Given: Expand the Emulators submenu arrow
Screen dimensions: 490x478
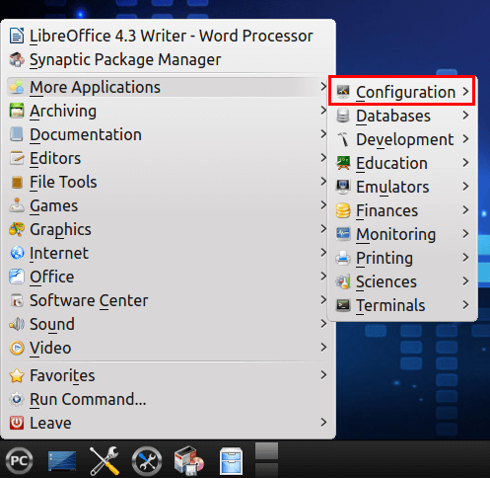Looking at the screenshot, I should click(465, 187).
